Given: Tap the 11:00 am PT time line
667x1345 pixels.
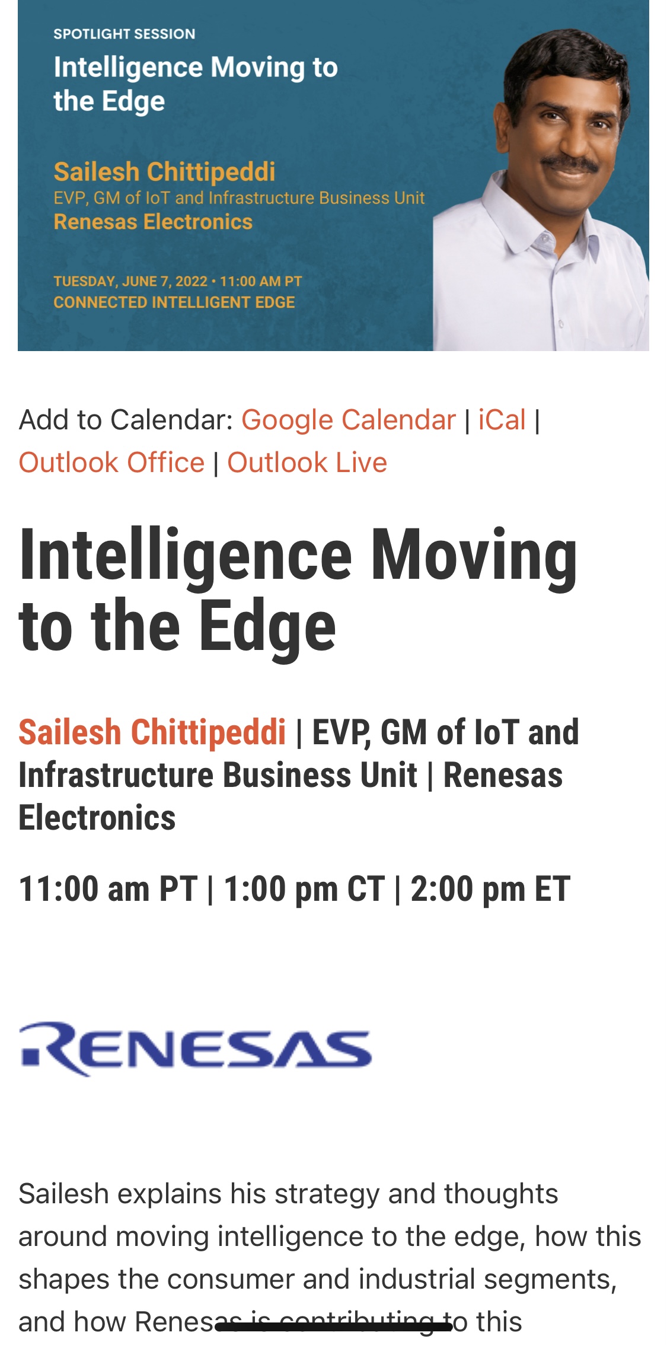Looking at the screenshot, I should pyautogui.click(x=294, y=889).
